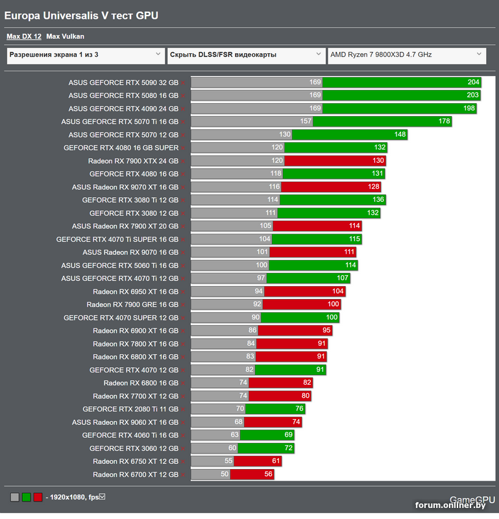Click the red legend color swatch
Viewport: 499px width, 519px height.
coord(38,497)
